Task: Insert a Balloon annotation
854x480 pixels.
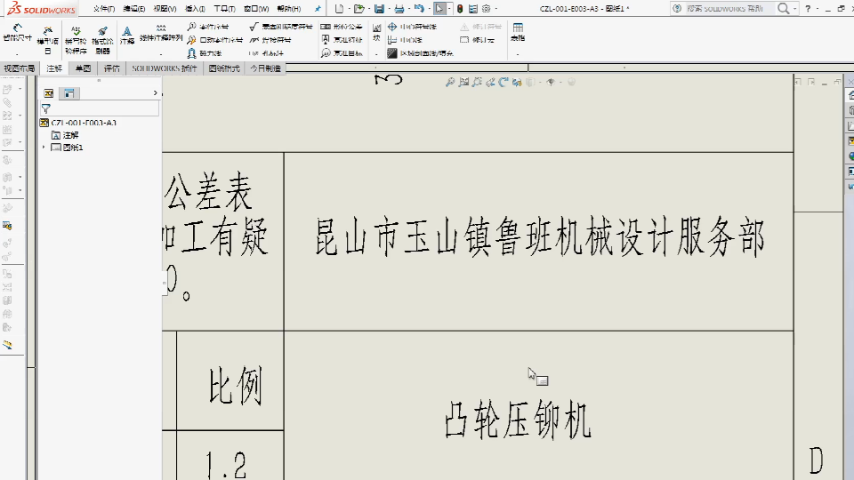Action: pyautogui.click(x=208, y=27)
